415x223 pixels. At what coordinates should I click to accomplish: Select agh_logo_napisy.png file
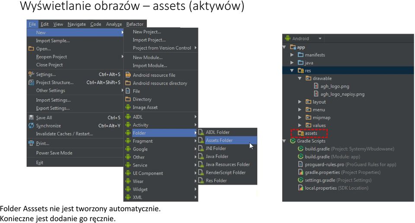tap(342, 94)
